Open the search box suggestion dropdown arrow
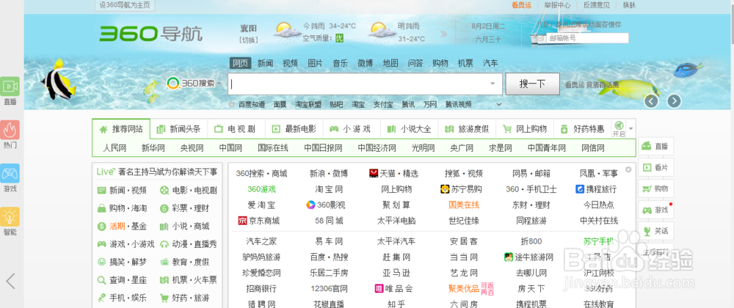Image resolution: width=734 pixels, height=308 pixels. pos(493,84)
